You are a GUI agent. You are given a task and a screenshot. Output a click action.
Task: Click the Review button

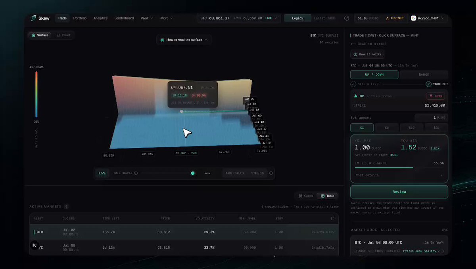point(399,192)
